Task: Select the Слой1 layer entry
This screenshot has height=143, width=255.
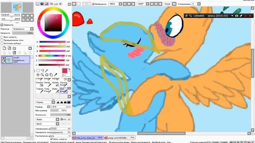Action: click(16, 60)
